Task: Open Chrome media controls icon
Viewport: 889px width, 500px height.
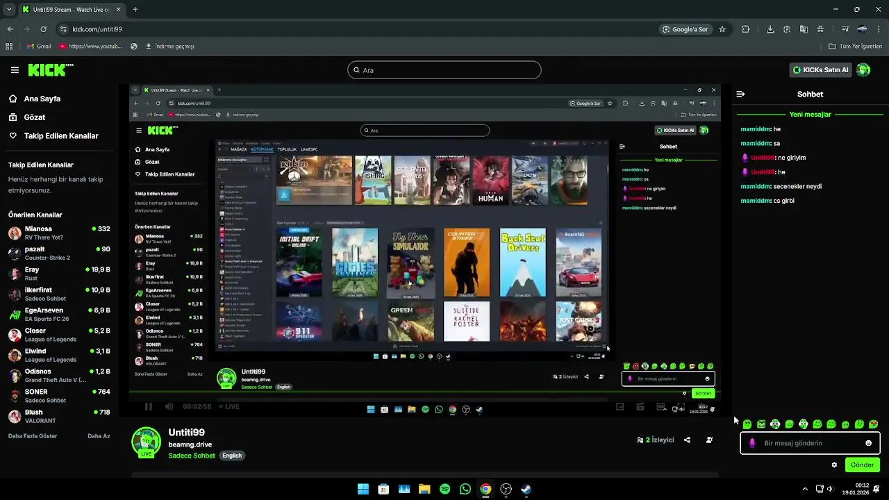Action: [845, 29]
